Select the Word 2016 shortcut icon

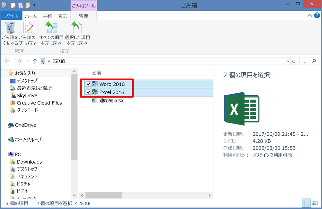[x=95, y=84]
